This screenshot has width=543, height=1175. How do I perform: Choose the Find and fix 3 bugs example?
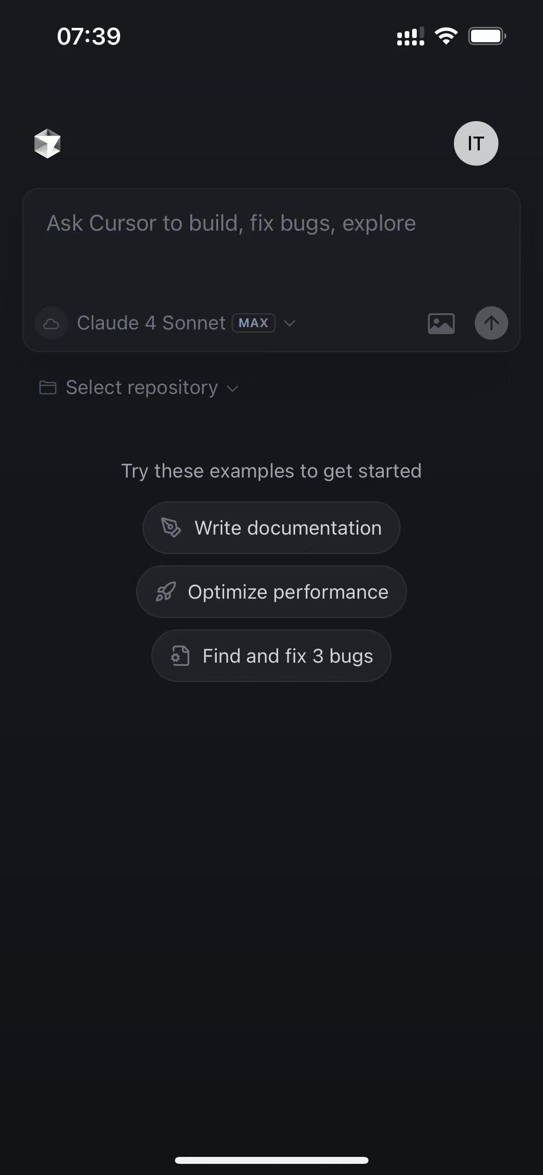pos(271,656)
